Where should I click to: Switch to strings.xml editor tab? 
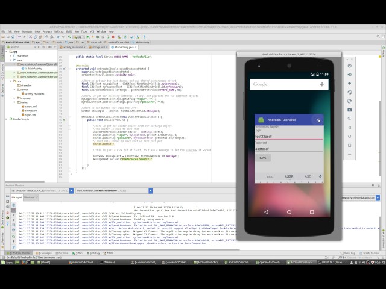pos(98,47)
